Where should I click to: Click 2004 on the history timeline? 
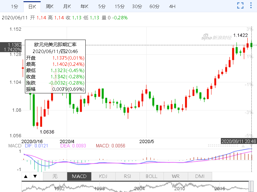point(139,189)
